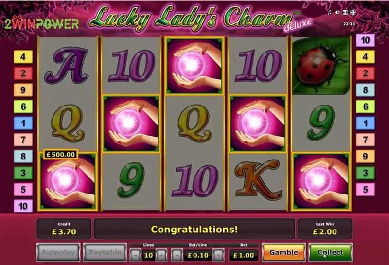The height and width of the screenshot is (265, 389).
Task: Click the Collect button
Action: [x=330, y=252]
